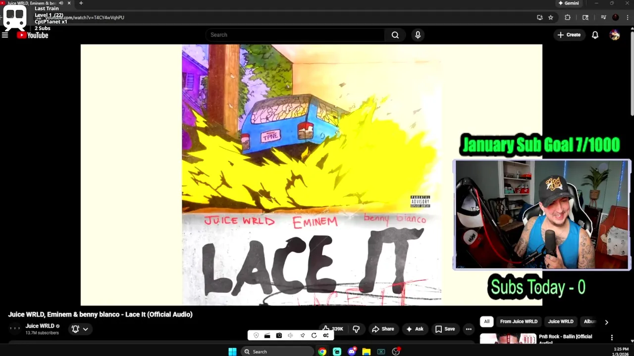Pin the floating toolbar with pin icon
The image size is (634, 356).
302,335
